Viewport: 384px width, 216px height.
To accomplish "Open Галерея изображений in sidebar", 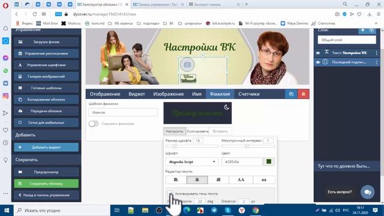I will coord(46,76).
